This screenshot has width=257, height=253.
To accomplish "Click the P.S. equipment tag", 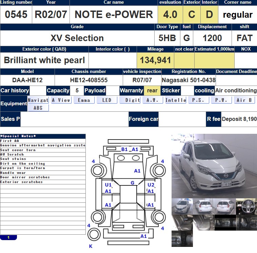I will 198,100.
